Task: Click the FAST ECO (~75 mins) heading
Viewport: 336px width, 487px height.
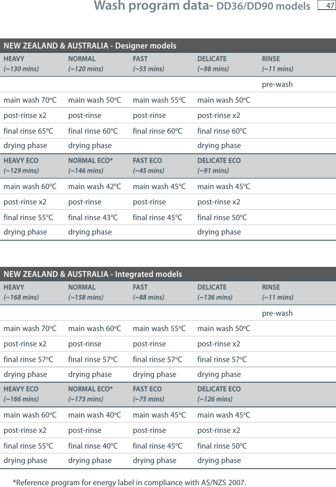Action: (149, 394)
